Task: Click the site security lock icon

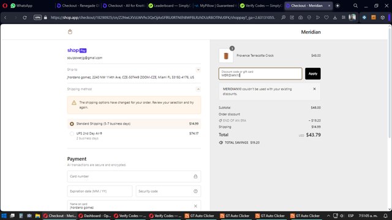Action: coord(45,18)
